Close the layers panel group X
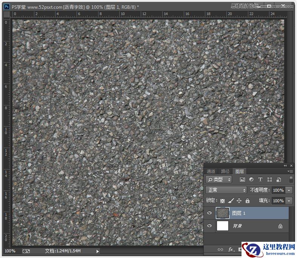The width and height of the screenshot is (297, 258). pyautogui.click(x=291, y=166)
